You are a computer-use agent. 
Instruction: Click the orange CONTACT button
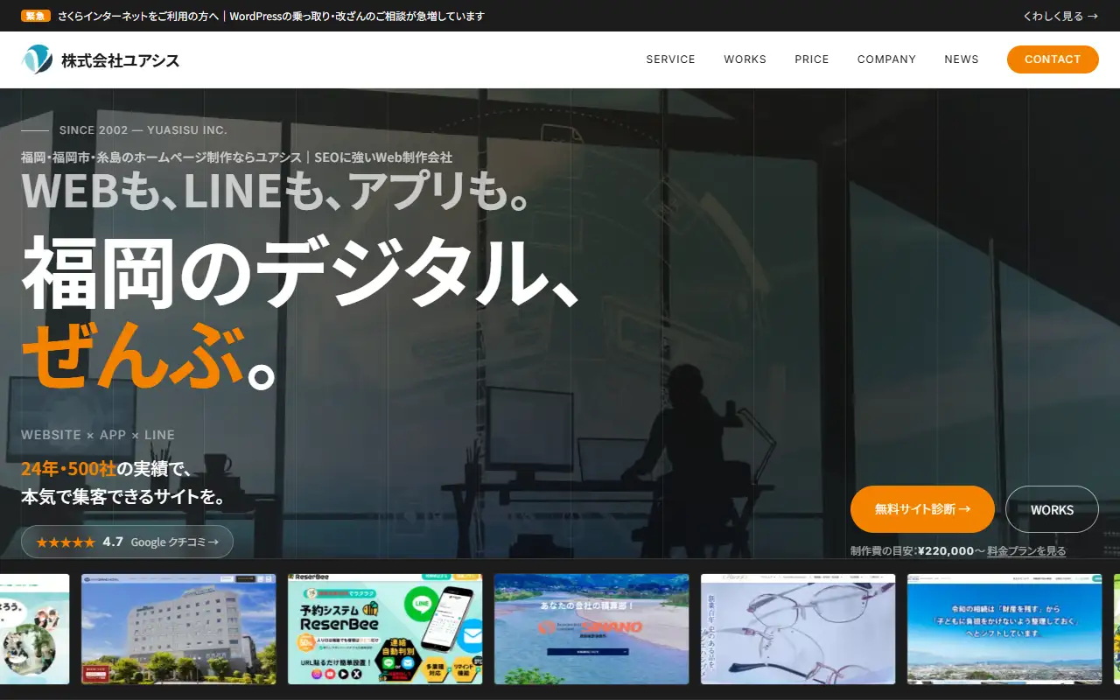[1053, 59]
